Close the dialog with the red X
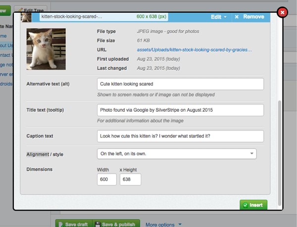 pyautogui.click(x=283, y=12)
